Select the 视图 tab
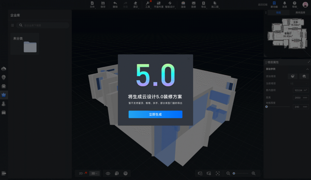The image size is (311, 180). click(278, 12)
